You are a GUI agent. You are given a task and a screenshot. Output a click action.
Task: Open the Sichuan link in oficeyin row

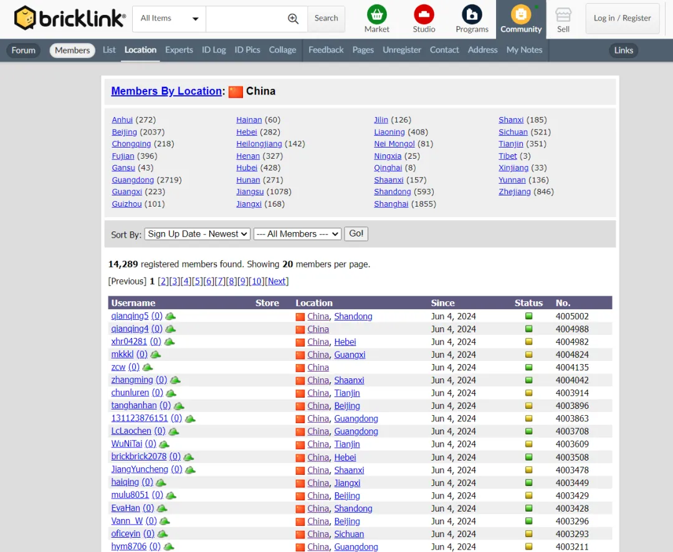(x=349, y=534)
